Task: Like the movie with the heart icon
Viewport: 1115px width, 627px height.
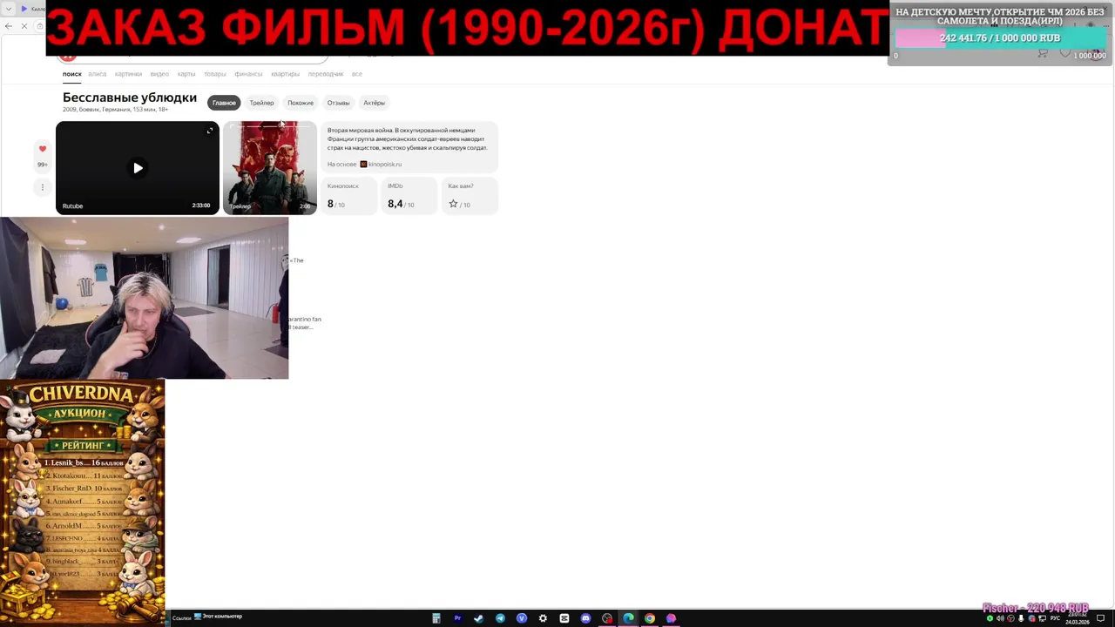Action: click(x=42, y=149)
